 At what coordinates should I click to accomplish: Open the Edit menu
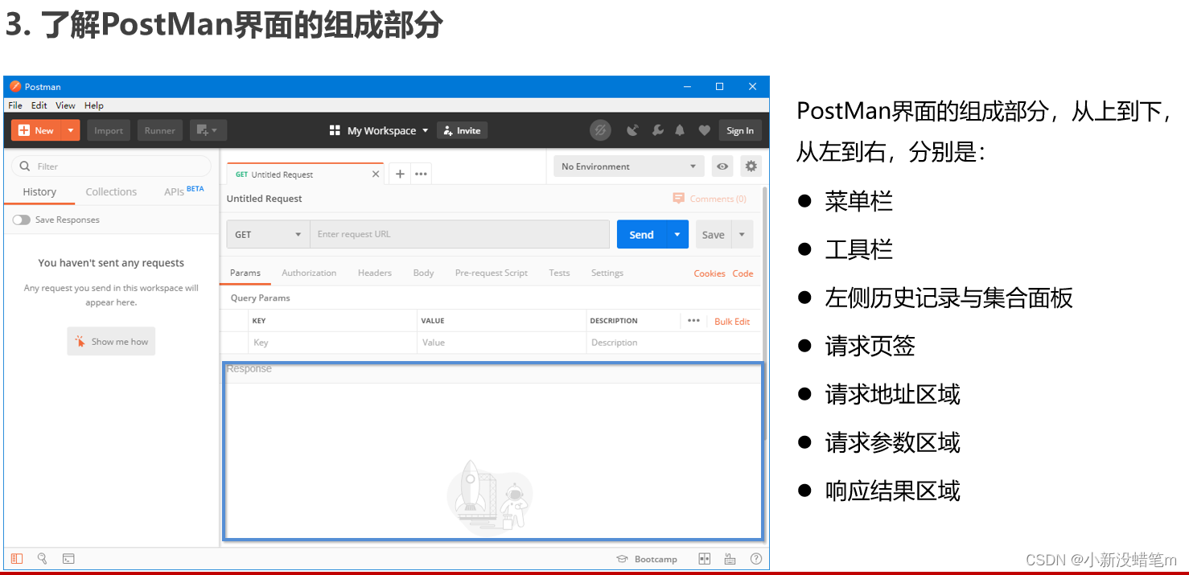(x=39, y=105)
